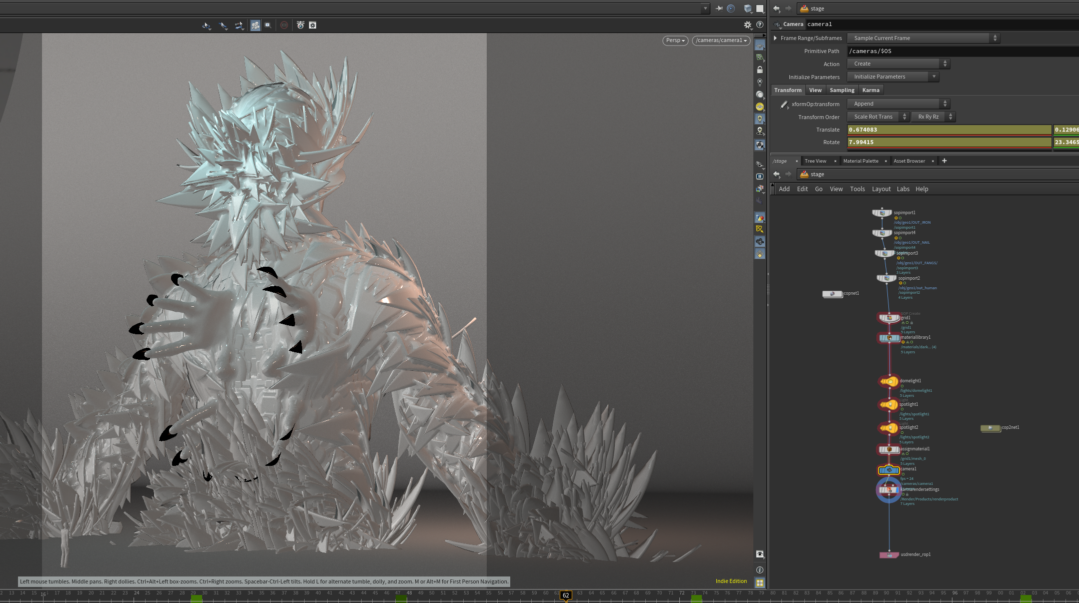1079x603 pixels.
Task: Switch to the Sampling tab
Action: pyautogui.click(x=842, y=90)
